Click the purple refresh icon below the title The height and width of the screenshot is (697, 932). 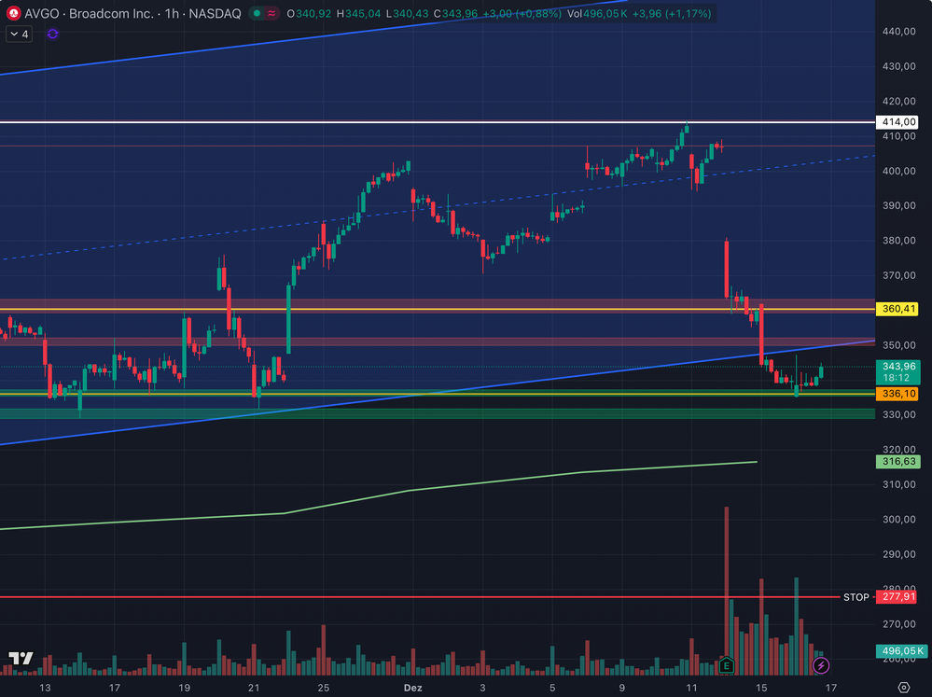coord(52,34)
